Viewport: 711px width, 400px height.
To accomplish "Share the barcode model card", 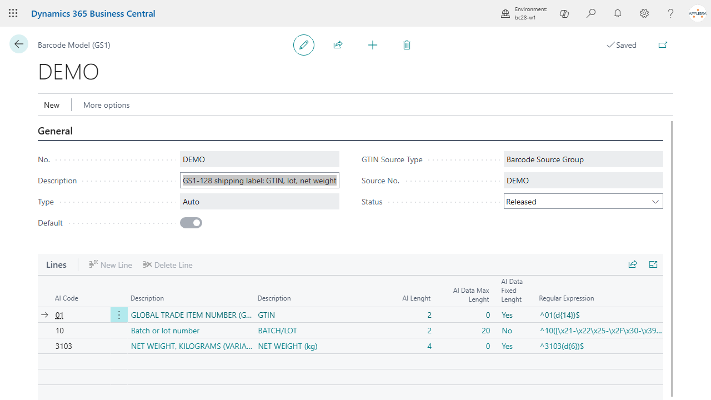I will (338, 45).
